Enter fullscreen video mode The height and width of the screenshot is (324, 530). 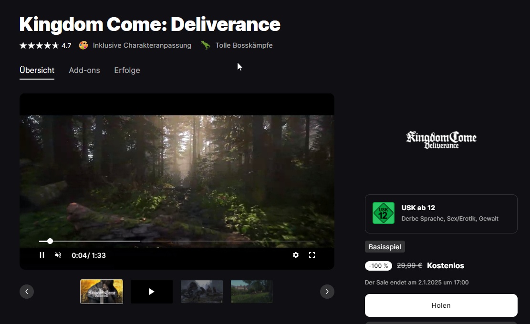312,255
